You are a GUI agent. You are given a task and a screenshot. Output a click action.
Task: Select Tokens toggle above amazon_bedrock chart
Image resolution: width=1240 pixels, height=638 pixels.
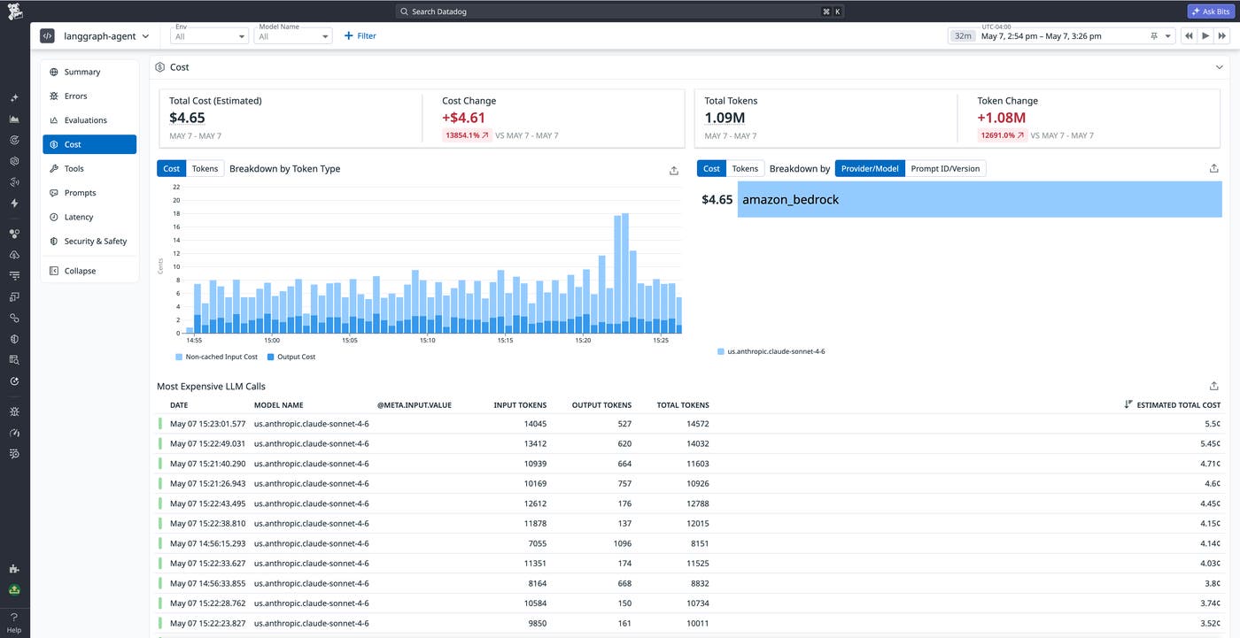click(x=745, y=168)
